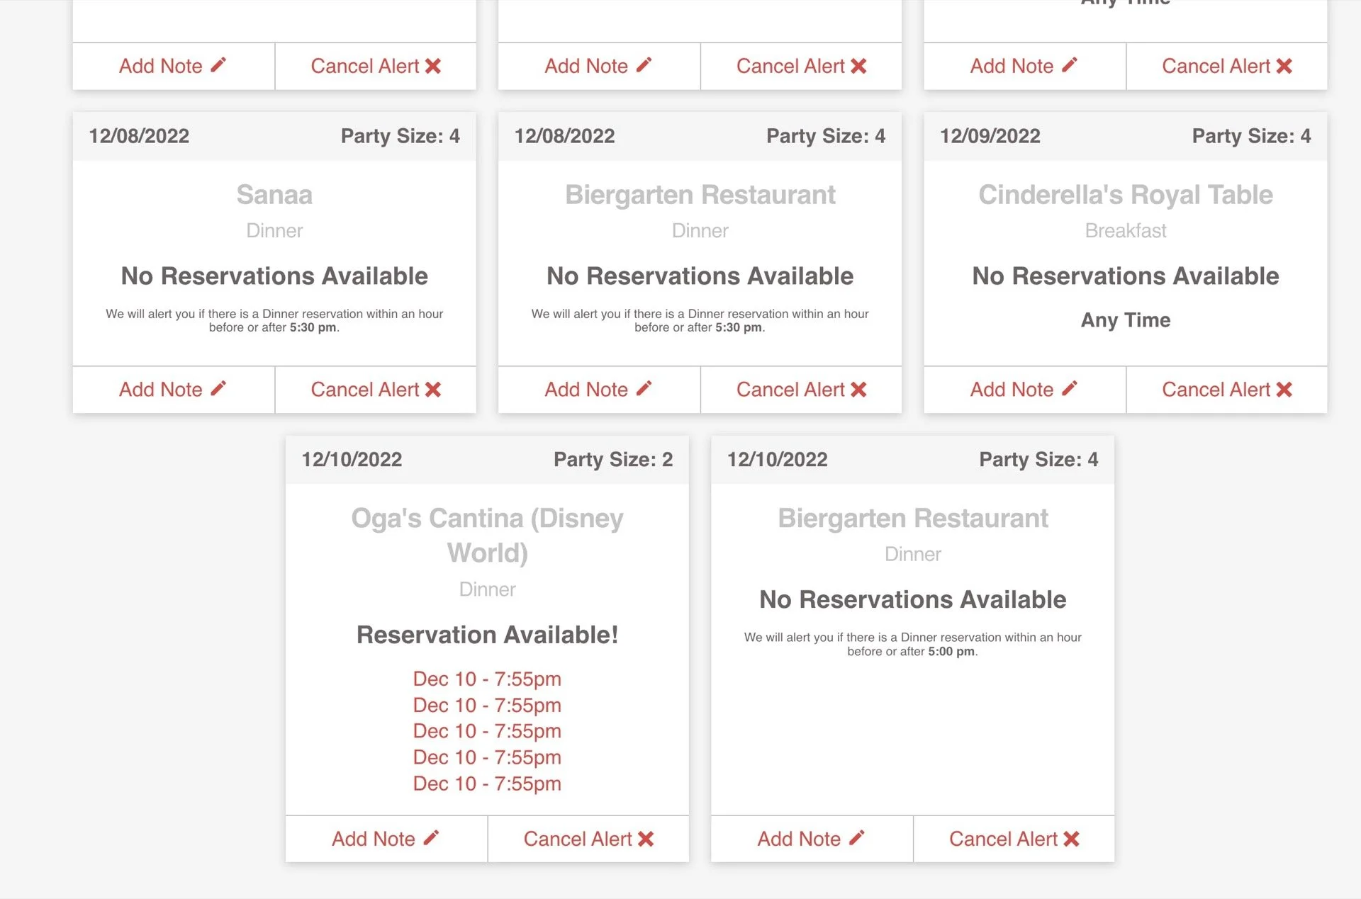Click X icon on Oga's Cantina Cancel Alert
1361x899 pixels.
646,839
